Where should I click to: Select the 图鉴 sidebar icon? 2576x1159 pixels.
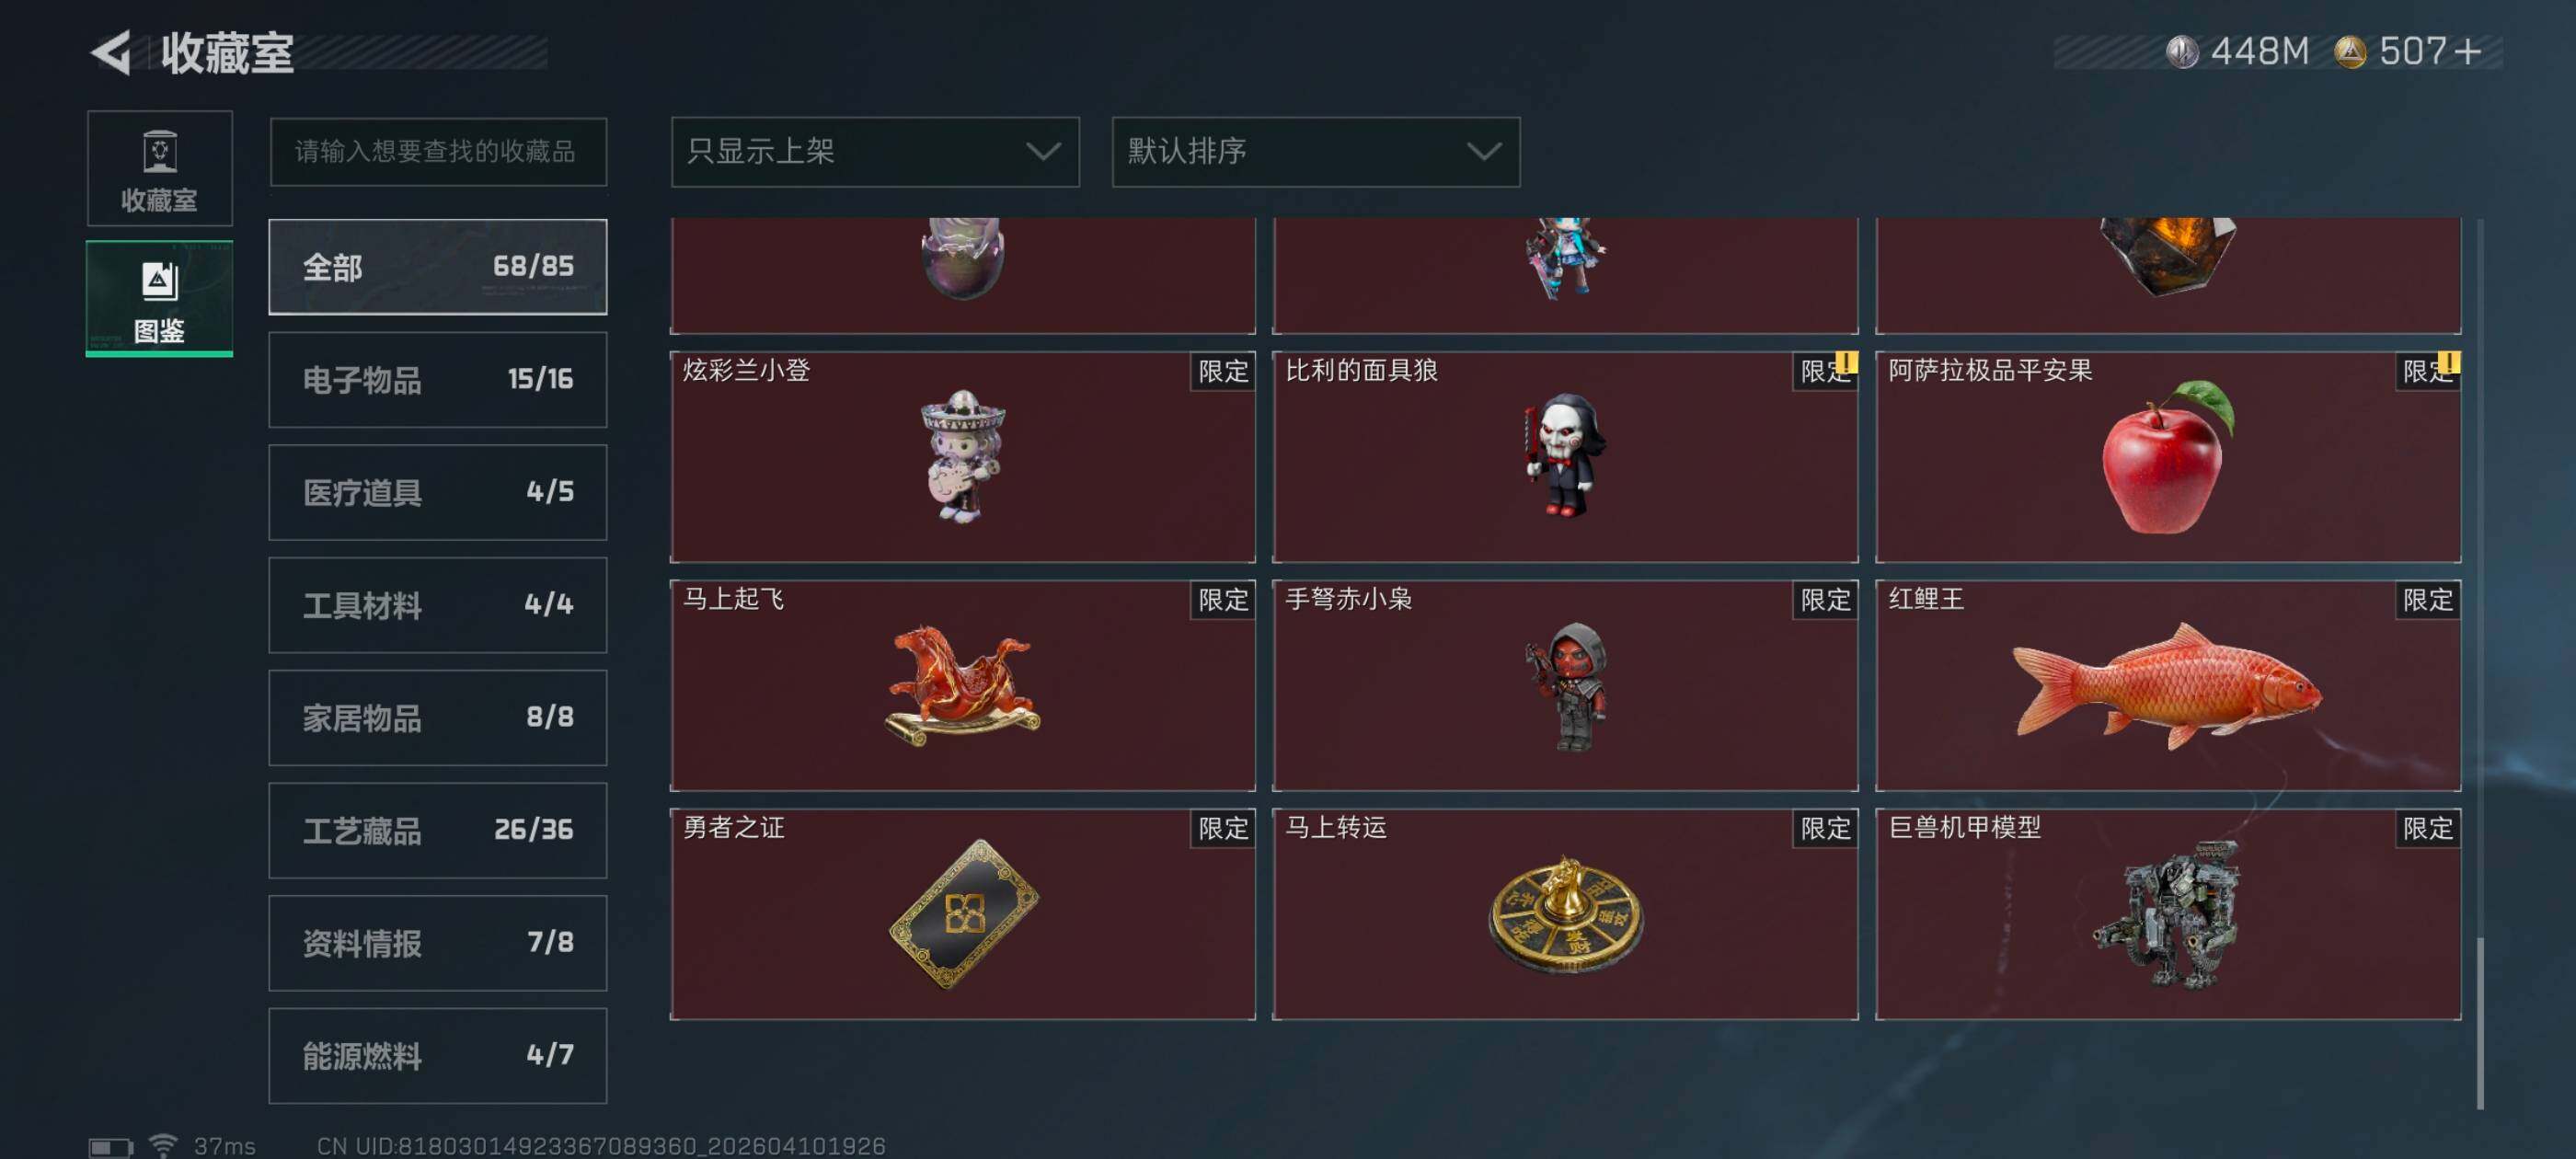point(159,298)
